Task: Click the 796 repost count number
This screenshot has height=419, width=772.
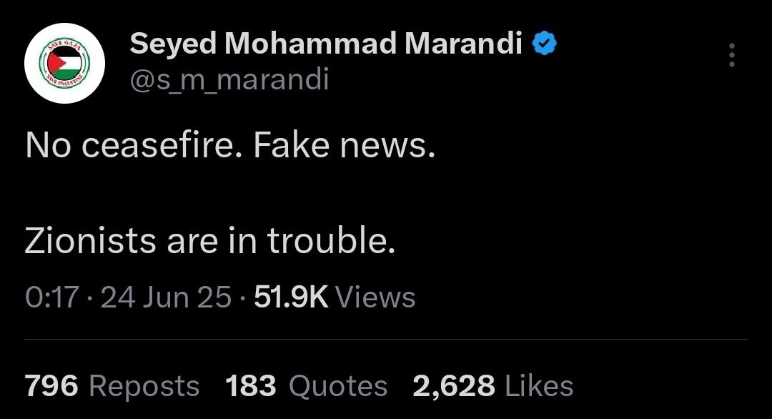Action: tap(51, 386)
